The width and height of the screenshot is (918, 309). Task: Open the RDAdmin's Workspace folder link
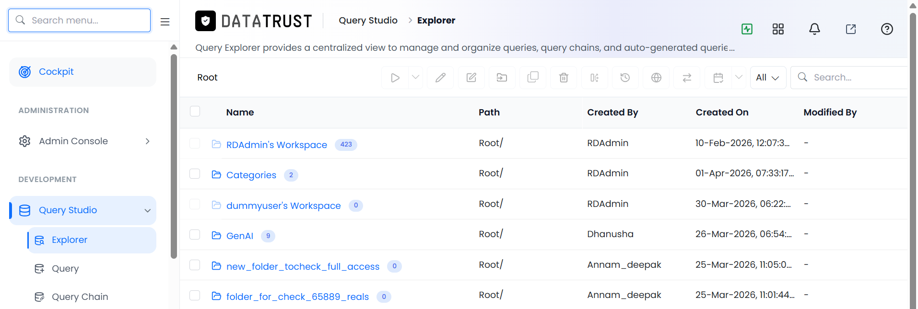[x=277, y=145]
